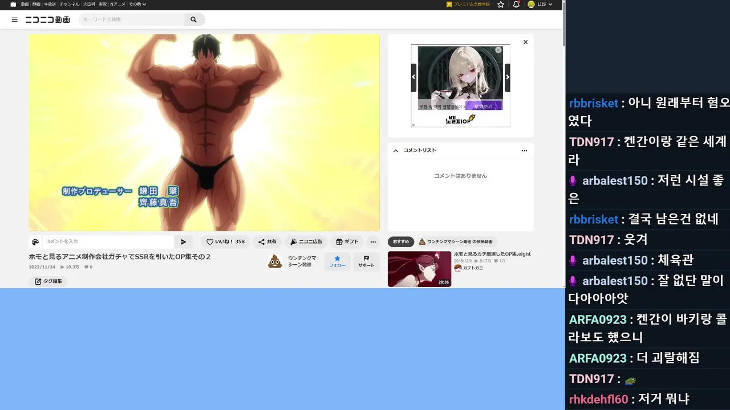Send comment with the arrow button
This screenshot has height=410, width=730.
coord(183,242)
